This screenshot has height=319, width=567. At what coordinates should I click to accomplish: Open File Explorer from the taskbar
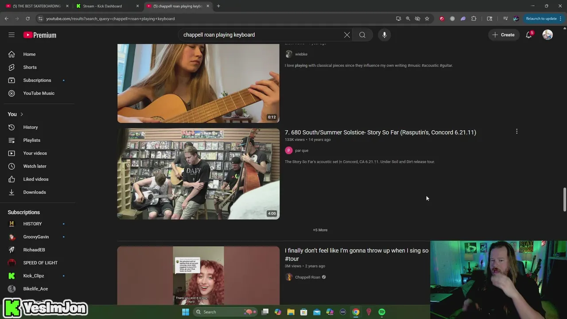(x=291, y=312)
